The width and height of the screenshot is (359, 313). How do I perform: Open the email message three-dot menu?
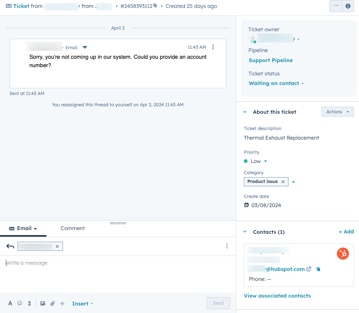[x=213, y=47]
